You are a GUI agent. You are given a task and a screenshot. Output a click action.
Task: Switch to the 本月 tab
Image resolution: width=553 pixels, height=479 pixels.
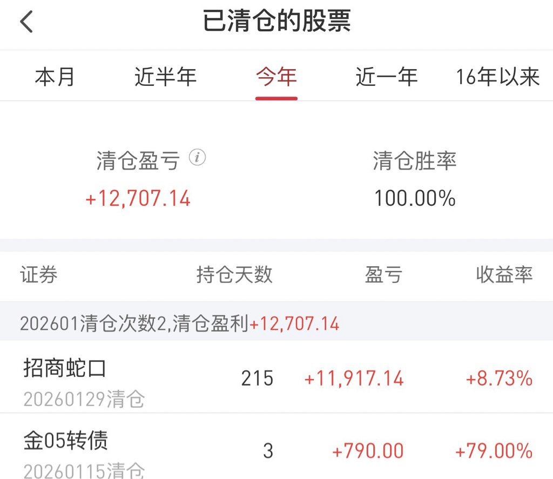pos(55,77)
